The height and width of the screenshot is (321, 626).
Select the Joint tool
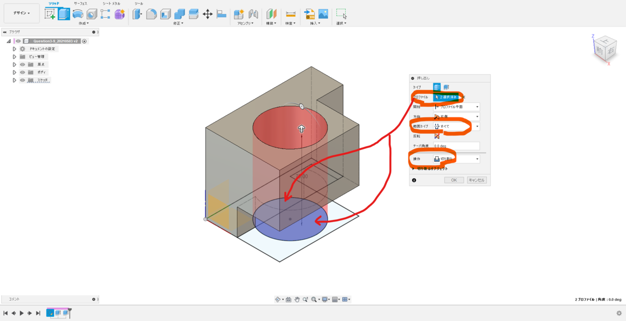tap(254, 14)
